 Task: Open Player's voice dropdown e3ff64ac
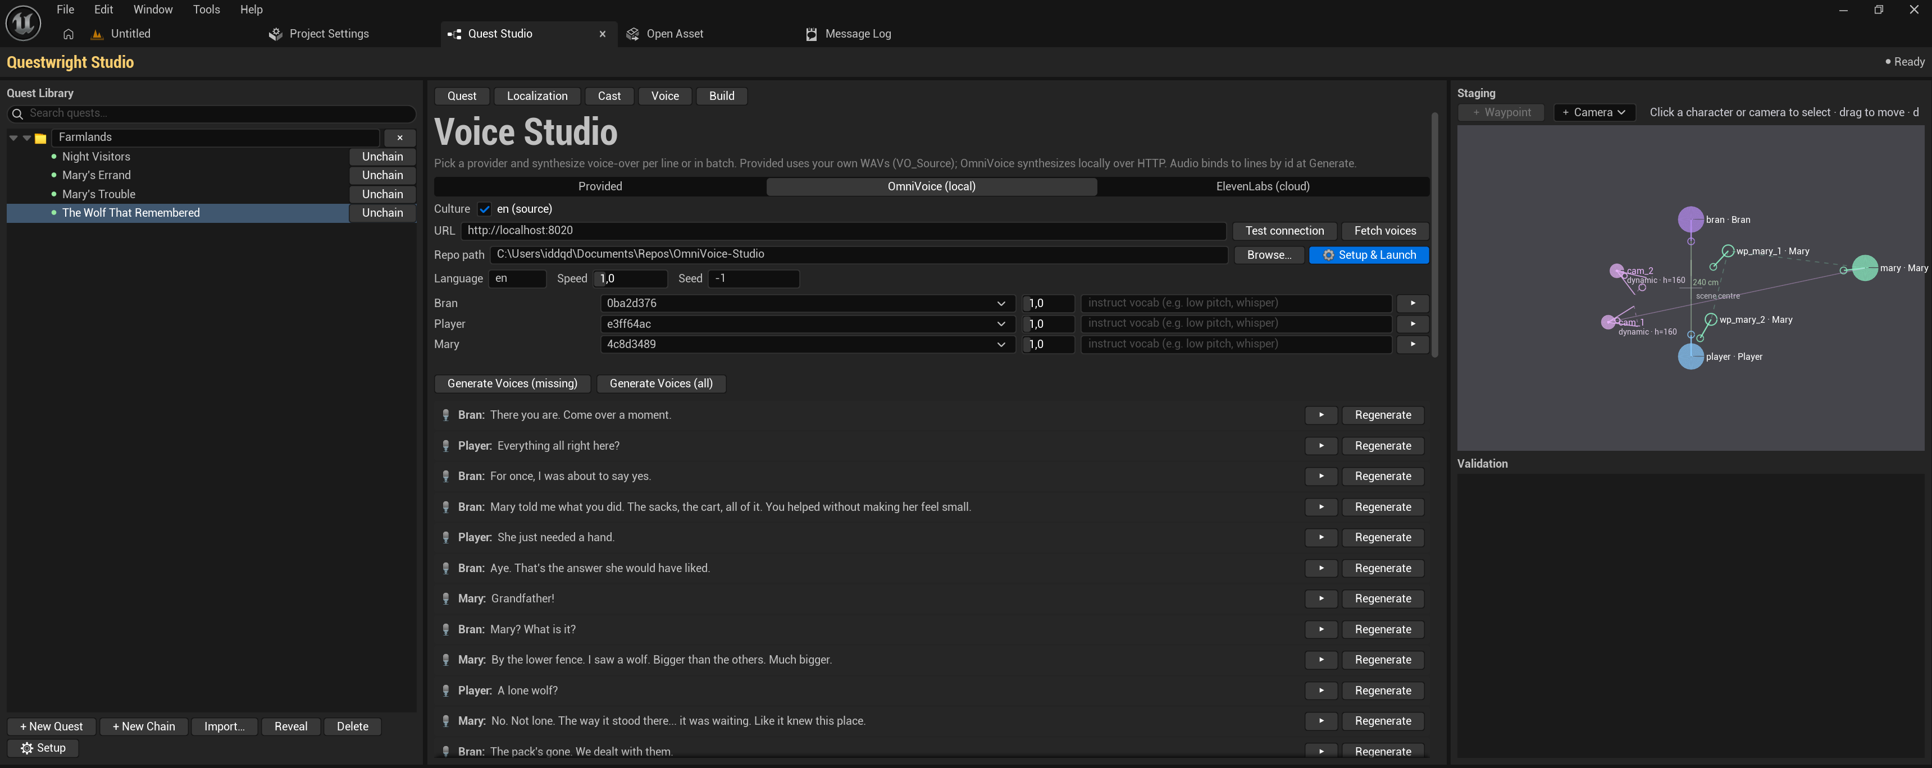tap(807, 324)
